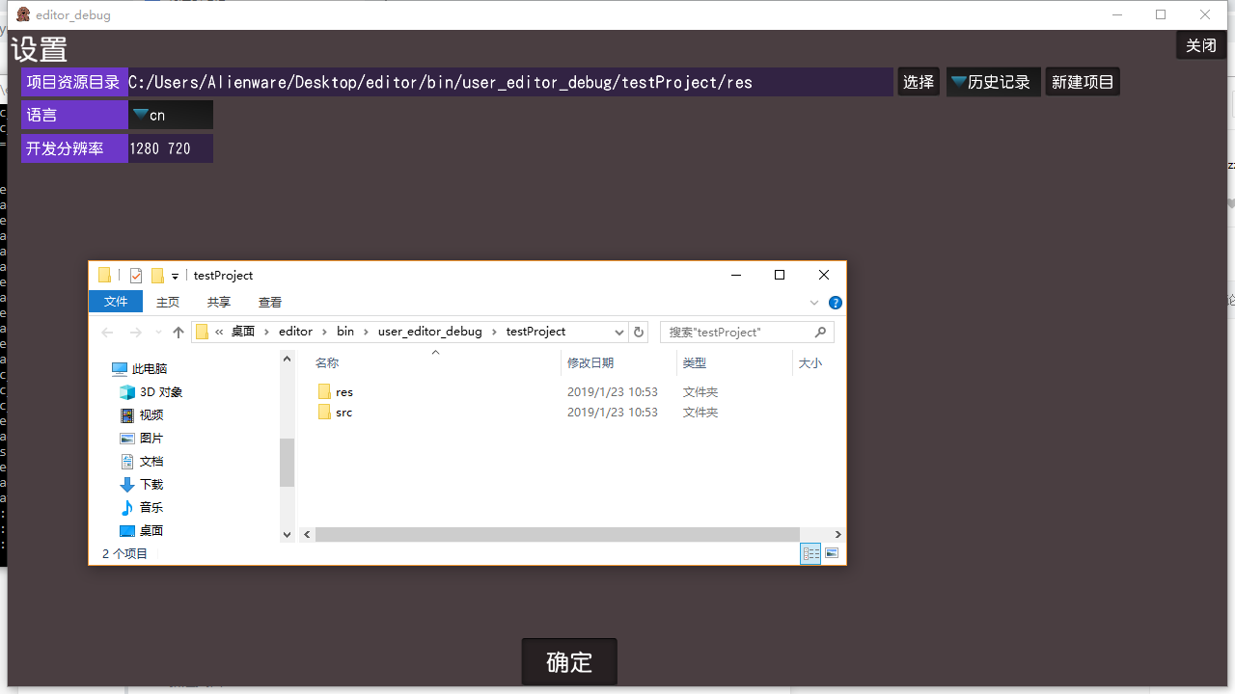This screenshot has width=1235, height=694.
Task: Switch to the 查看 ribbon tab
Action: [270, 302]
